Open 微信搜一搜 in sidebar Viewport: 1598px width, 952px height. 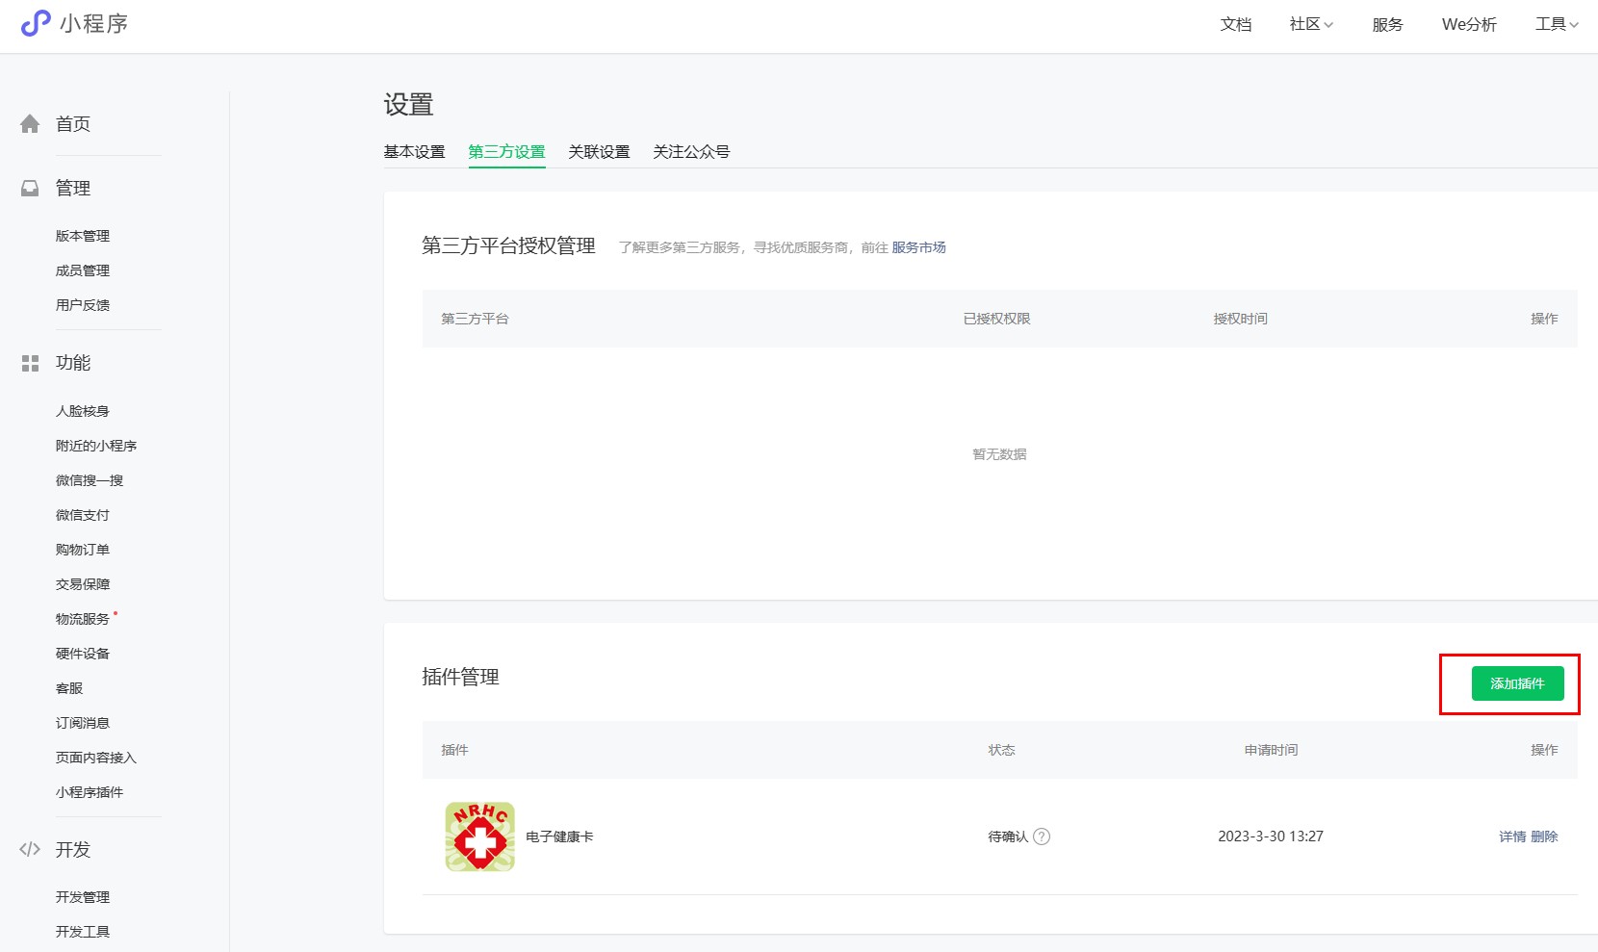point(90,480)
